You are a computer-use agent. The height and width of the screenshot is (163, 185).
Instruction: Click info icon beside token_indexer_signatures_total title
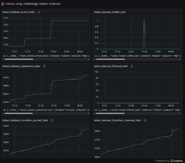44,66
